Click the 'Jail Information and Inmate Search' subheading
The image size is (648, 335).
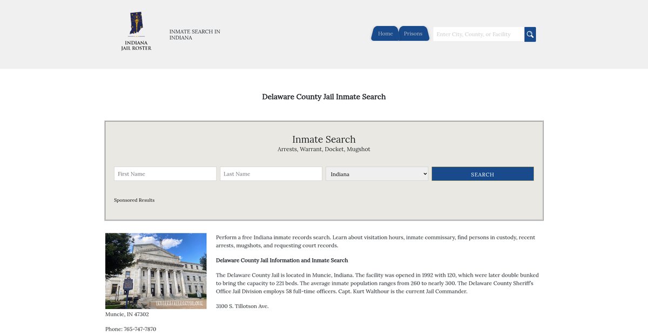point(282,260)
